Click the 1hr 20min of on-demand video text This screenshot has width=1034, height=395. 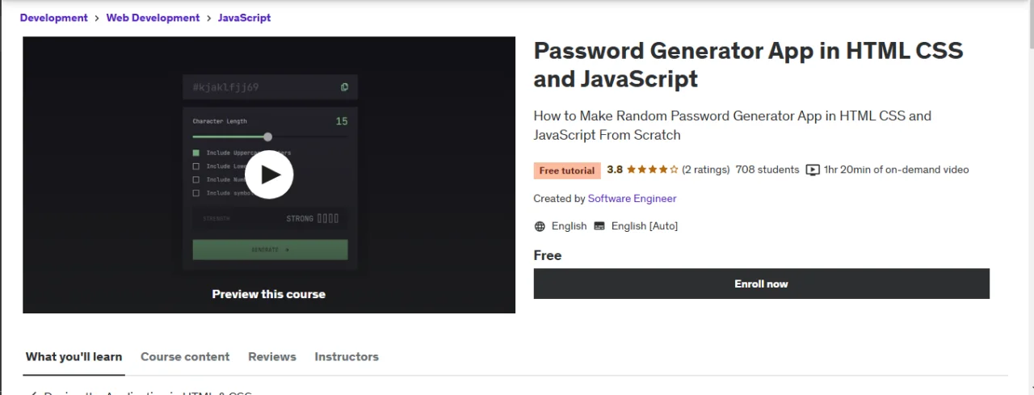(896, 170)
